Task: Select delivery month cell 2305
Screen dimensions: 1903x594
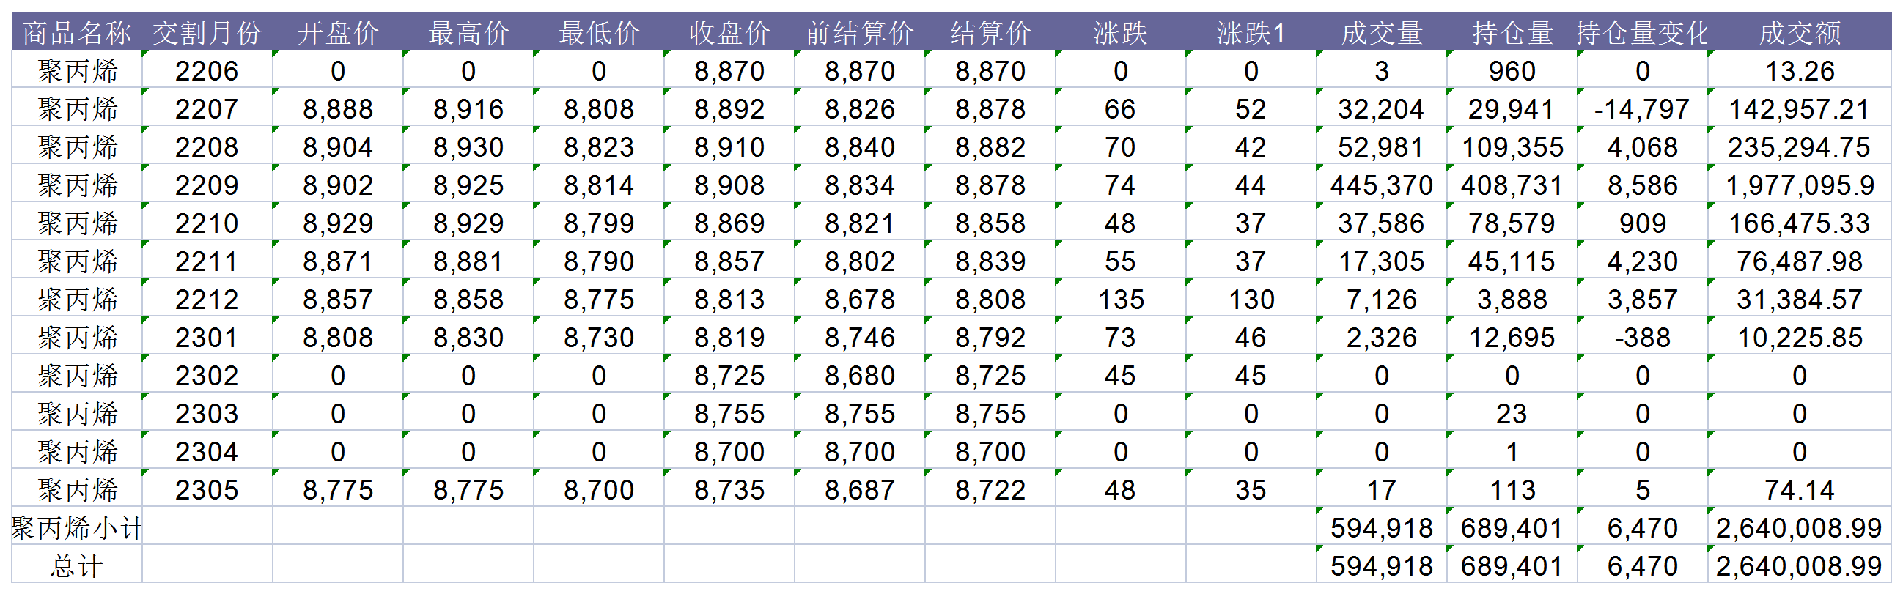Action: click(x=207, y=490)
